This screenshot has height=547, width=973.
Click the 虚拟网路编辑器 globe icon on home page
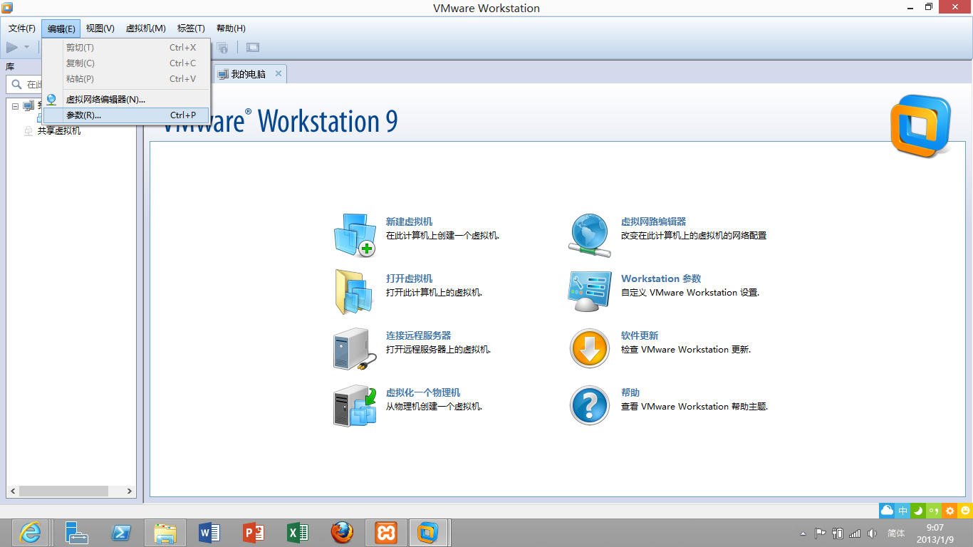point(590,235)
